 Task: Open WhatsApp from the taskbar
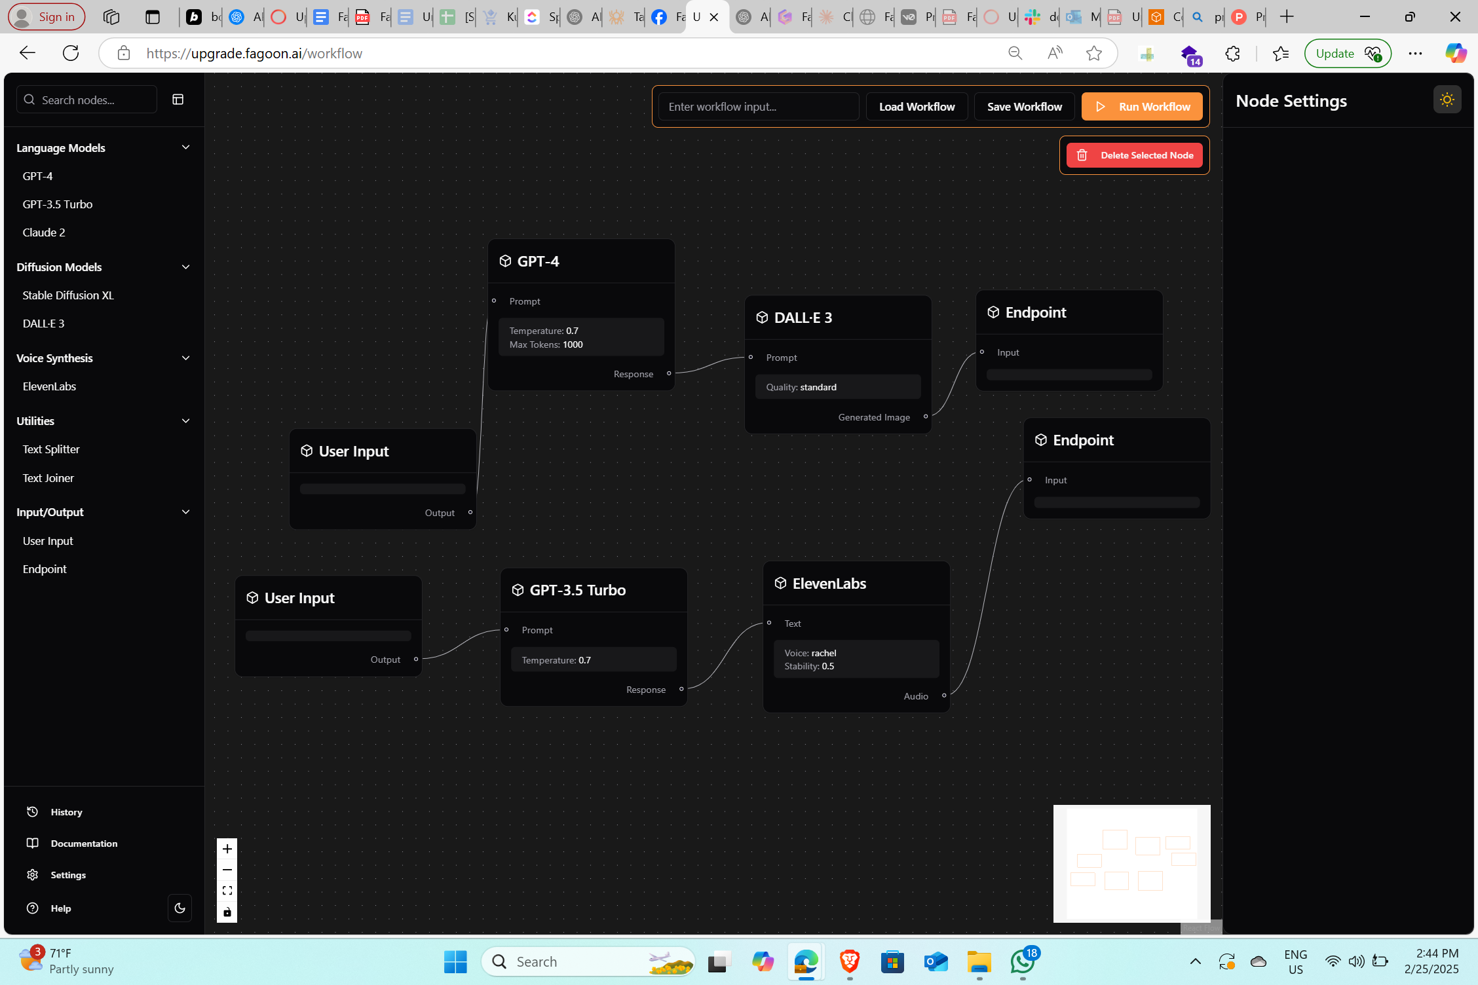click(1022, 961)
